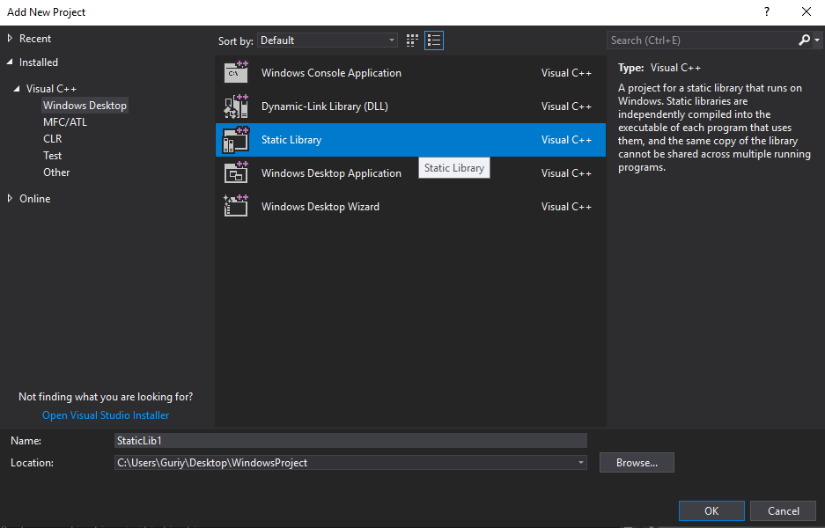Focus the Search (Ctrl+E) box
The height and width of the screenshot is (528, 825).
pos(702,40)
